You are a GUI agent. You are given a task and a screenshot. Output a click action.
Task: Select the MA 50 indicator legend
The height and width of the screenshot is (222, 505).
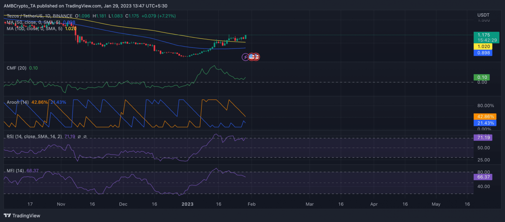tap(33, 22)
